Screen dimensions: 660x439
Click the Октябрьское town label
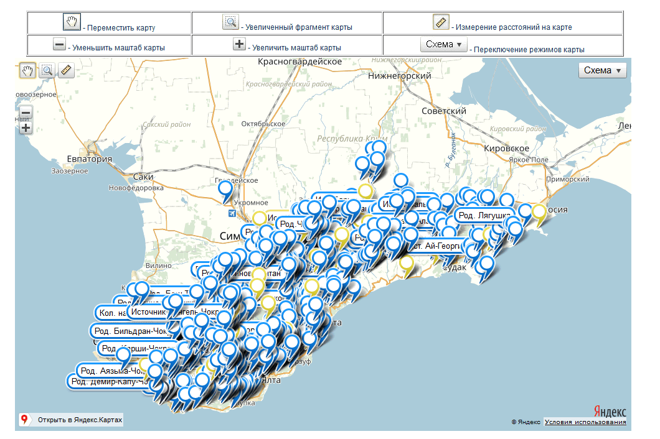click(263, 124)
